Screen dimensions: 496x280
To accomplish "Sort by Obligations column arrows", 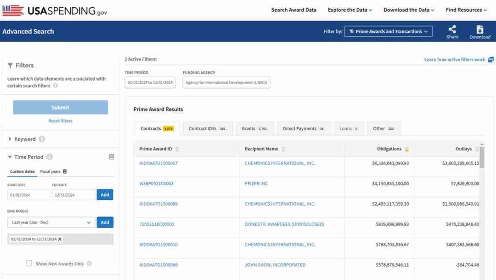I will pos(407,149).
